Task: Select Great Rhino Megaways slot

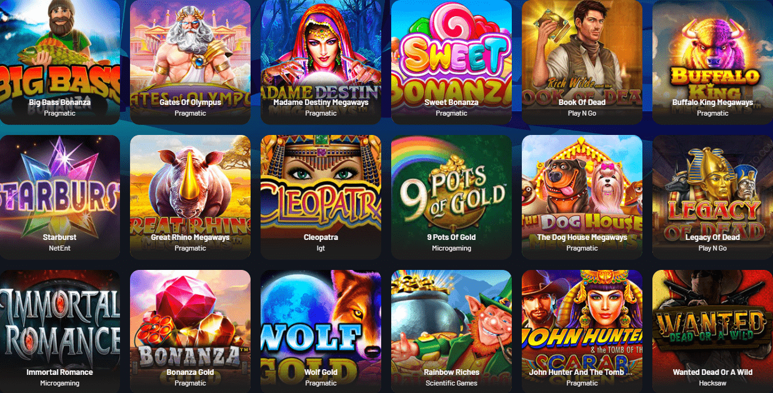Action: click(x=190, y=197)
